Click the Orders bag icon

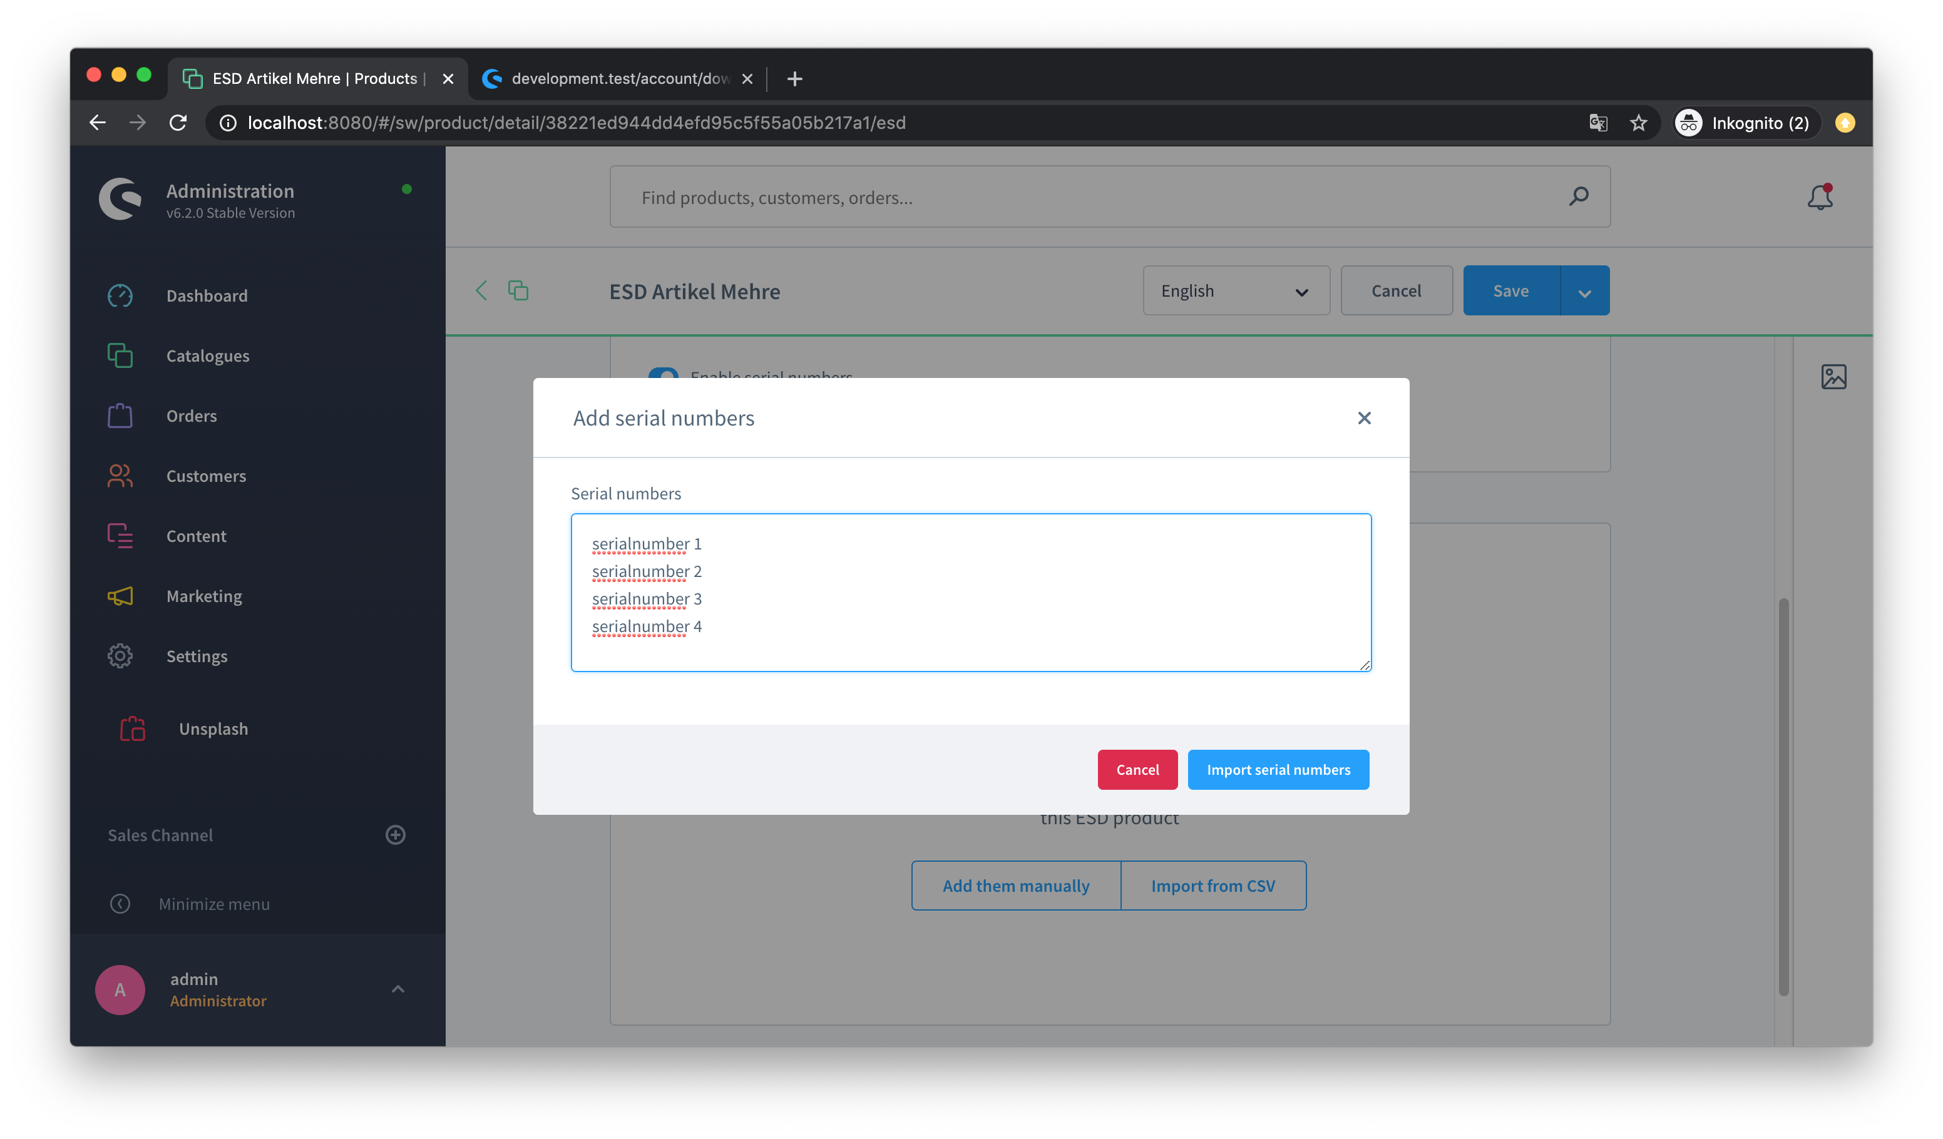click(120, 416)
